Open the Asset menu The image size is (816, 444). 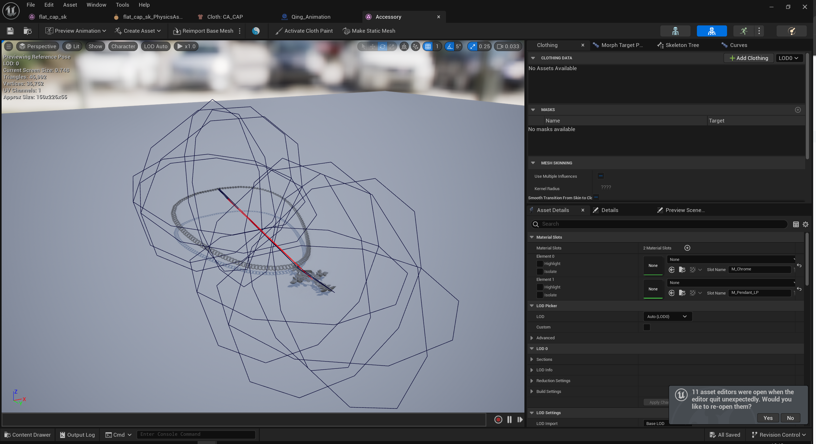tap(70, 5)
